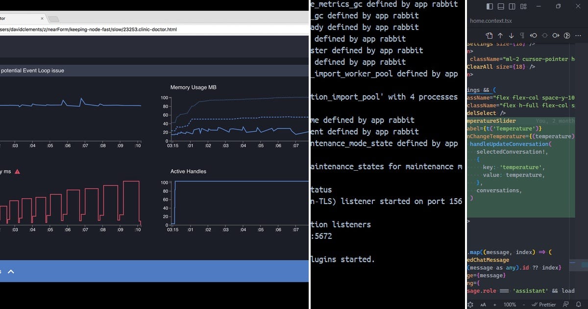The width and height of the screenshot is (588, 309).
Task: Click the open file icon in editor toolbar
Action: click(x=489, y=36)
